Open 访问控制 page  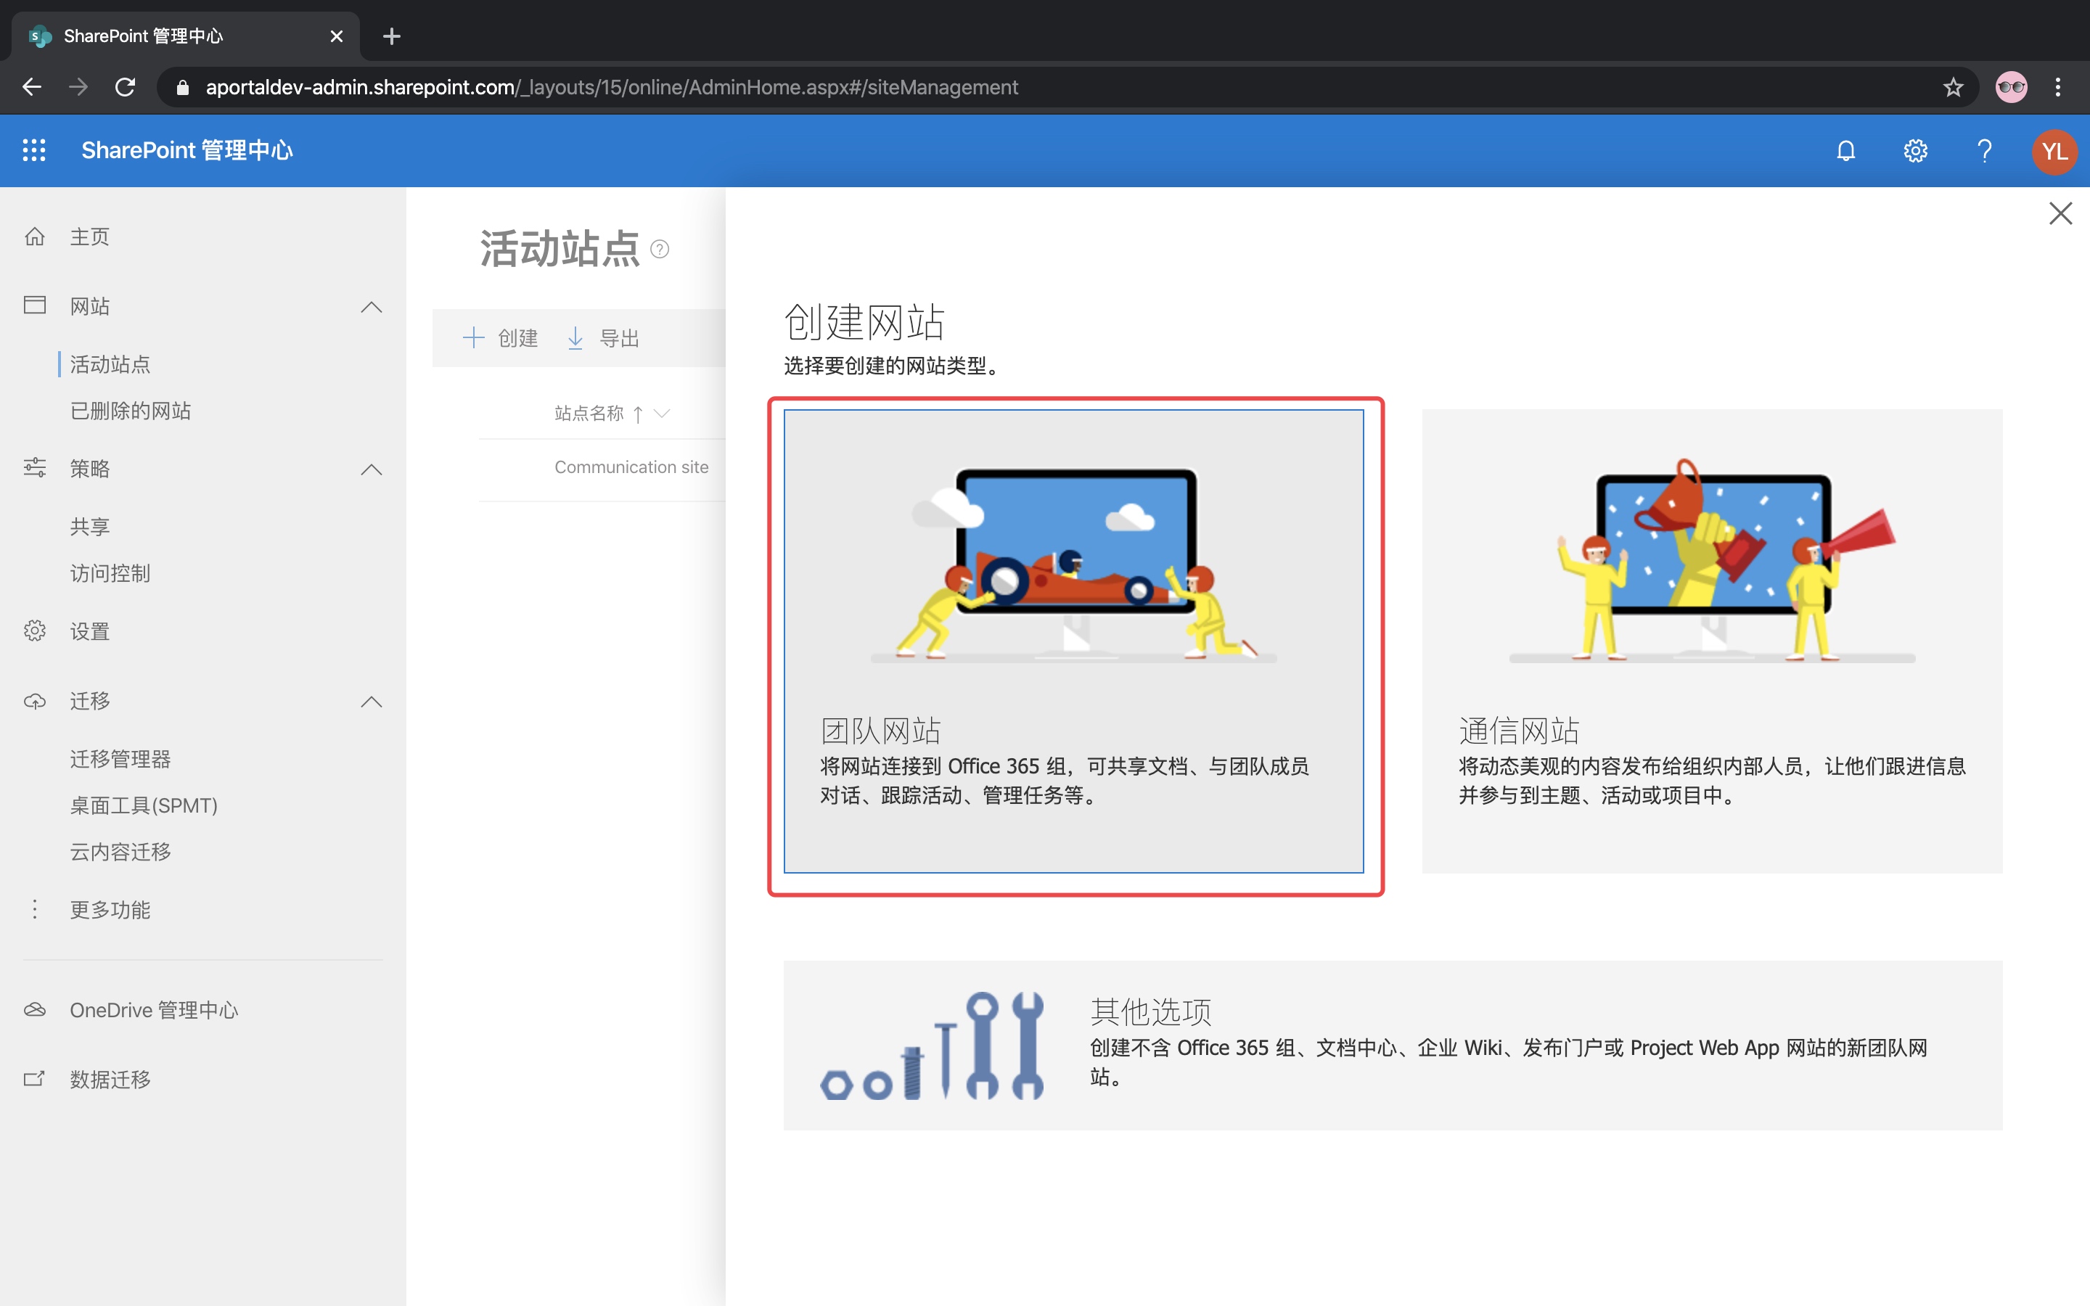[x=110, y=573]
